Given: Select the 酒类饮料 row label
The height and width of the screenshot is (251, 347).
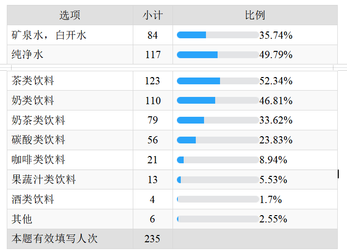Looking at the screenshot, I should pos(33,199).
